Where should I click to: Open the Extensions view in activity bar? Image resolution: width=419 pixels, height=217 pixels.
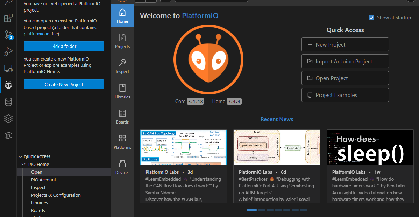pyautogui.click(x=8, y=18)
